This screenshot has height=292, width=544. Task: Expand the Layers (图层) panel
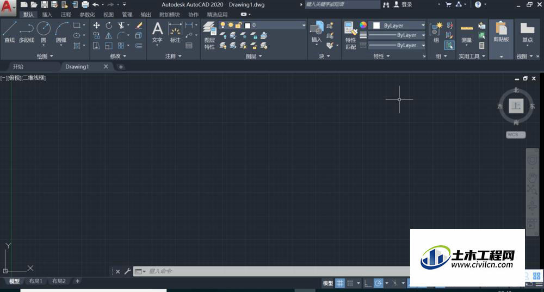tap(254, 56)
